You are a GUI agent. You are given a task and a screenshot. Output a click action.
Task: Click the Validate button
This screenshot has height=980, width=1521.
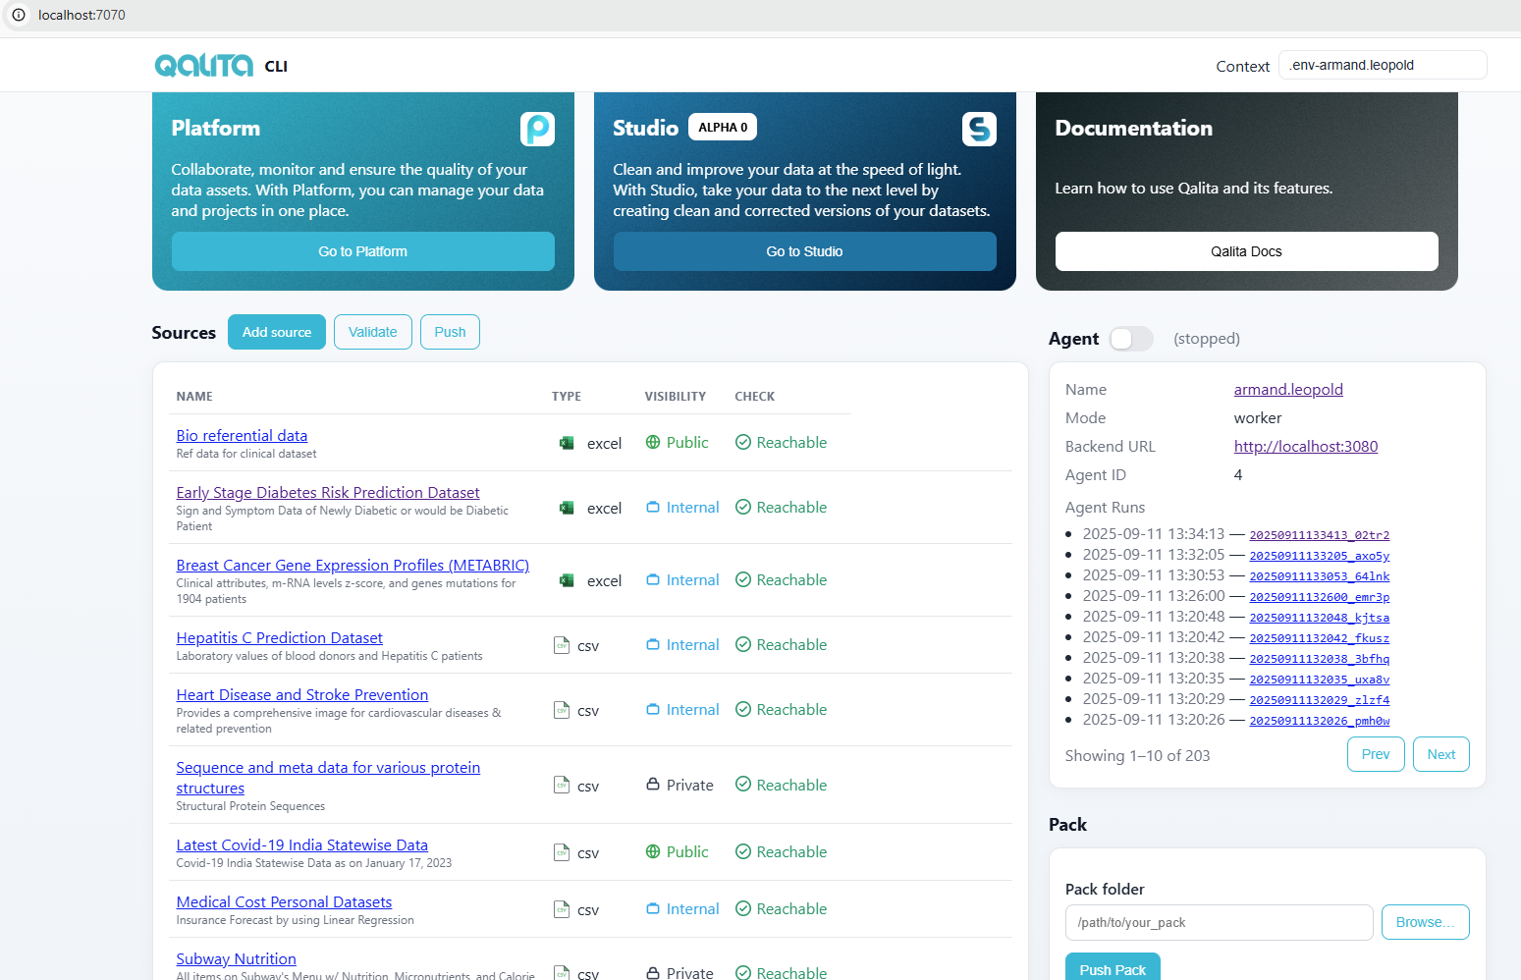(372, 332)
